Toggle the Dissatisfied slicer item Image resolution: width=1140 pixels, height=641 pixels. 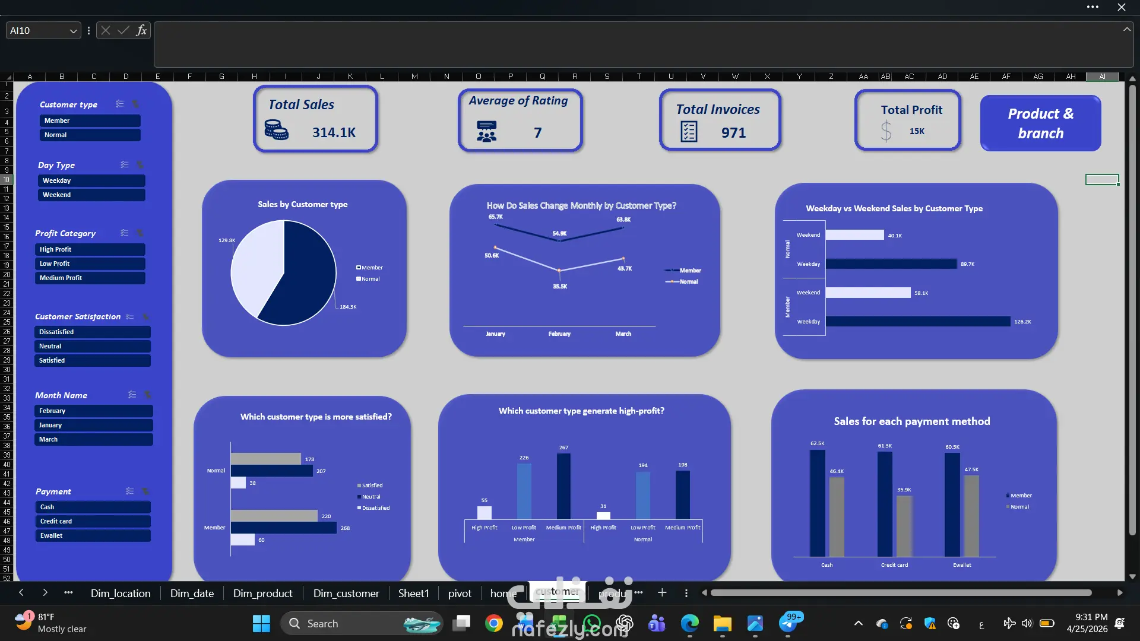coord(93,332)
